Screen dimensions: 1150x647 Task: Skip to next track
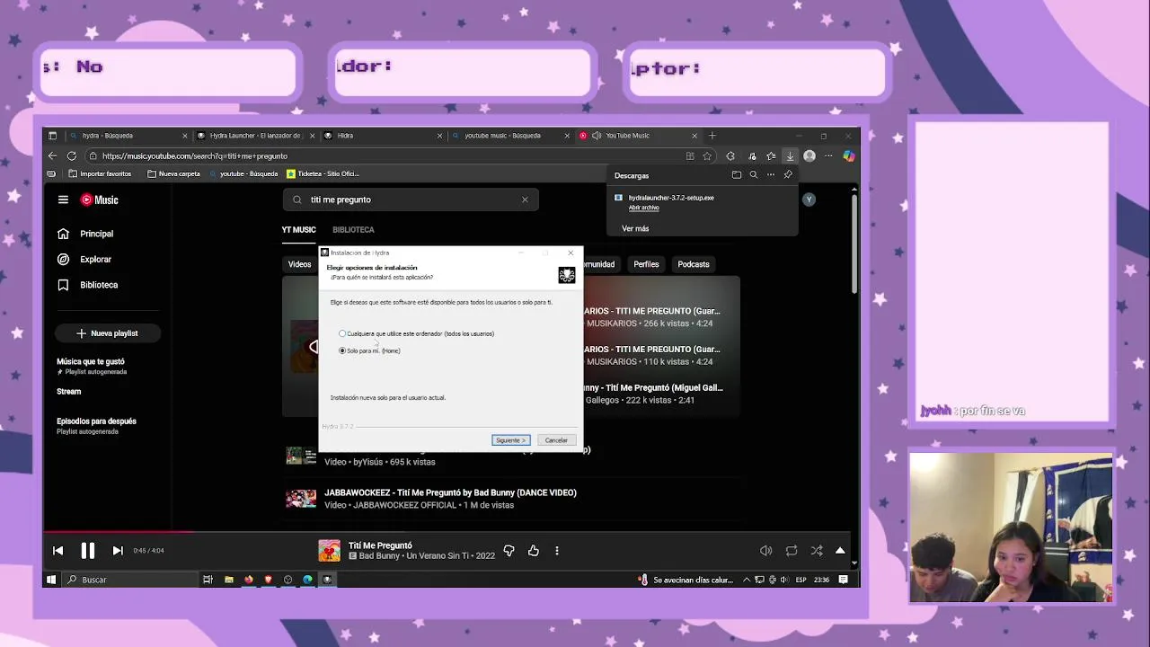(x=118, y=551)
